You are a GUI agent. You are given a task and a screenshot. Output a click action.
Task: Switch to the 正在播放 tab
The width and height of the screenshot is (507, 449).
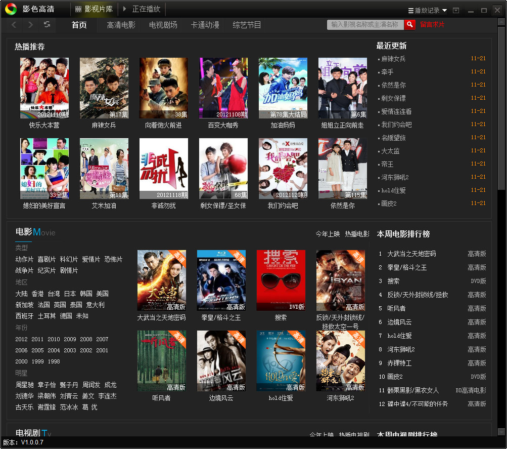[x=142, y=9]
